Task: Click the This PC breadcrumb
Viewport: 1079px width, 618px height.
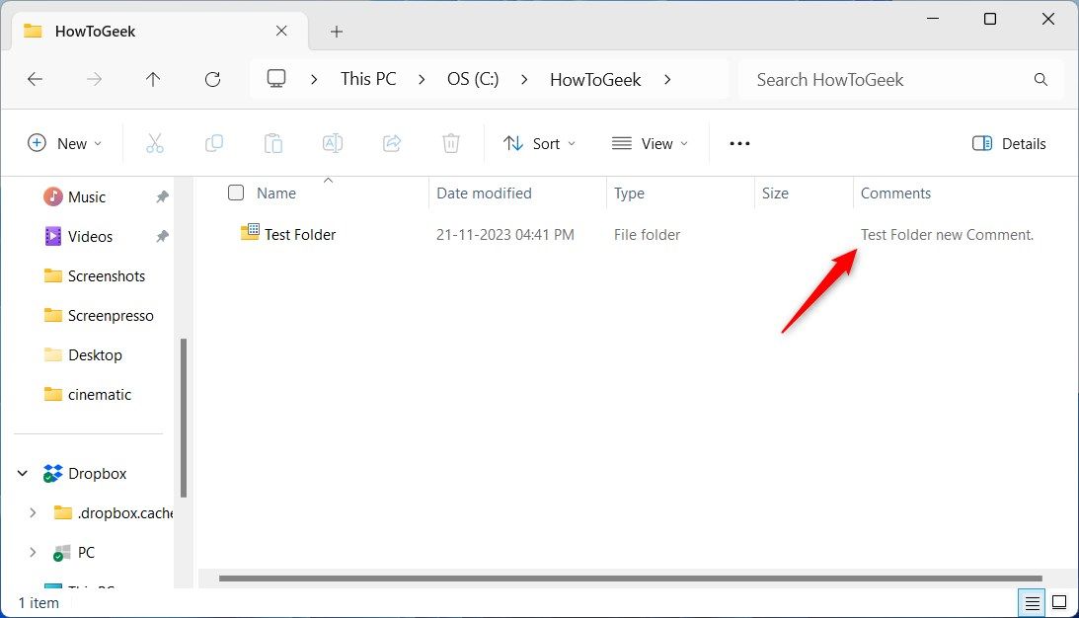Action: click(x=368, y=79)
